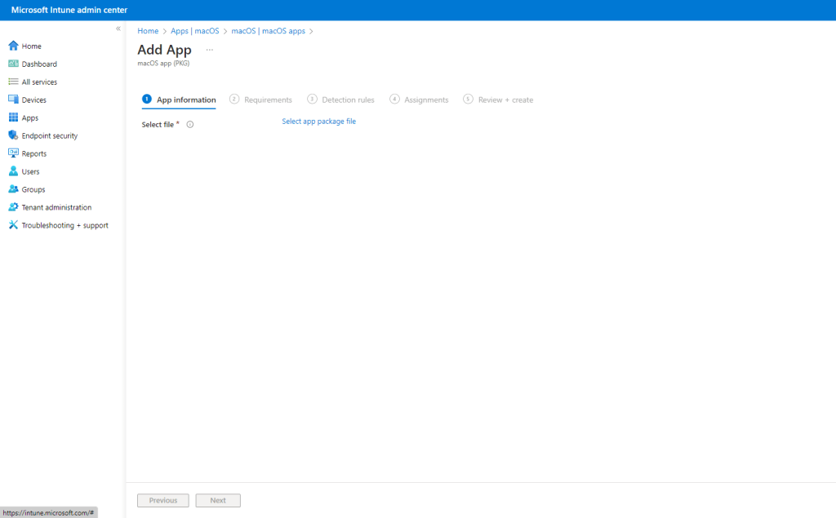Click the Home icon in sidebar
The image size is (836, 518).
13,46
